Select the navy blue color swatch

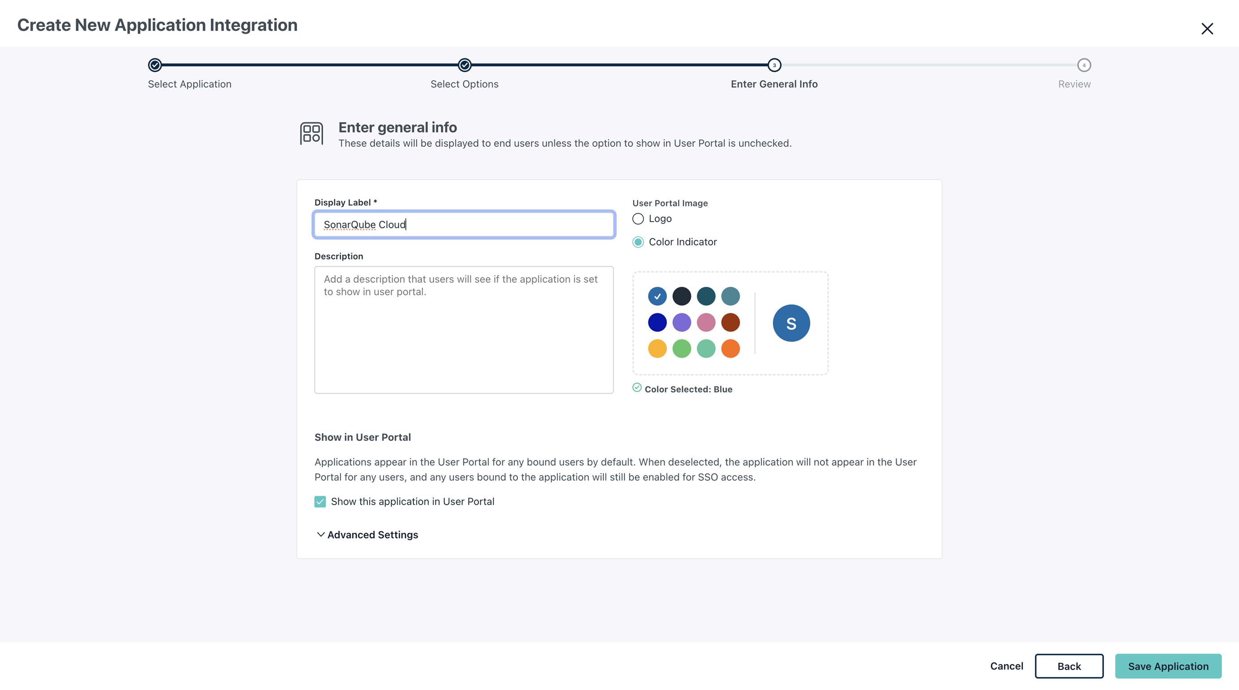point(657,322)
